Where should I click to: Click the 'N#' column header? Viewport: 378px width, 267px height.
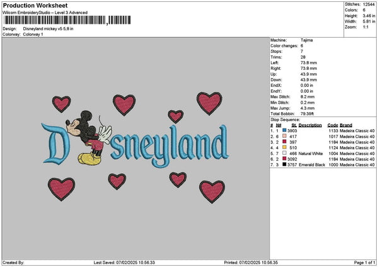278,125
